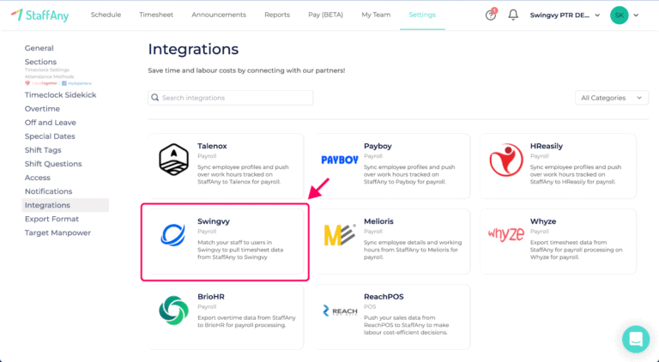Screen dimensions: 659x362
Task: Select the Settings tab
Action: [x=422, y=15]
